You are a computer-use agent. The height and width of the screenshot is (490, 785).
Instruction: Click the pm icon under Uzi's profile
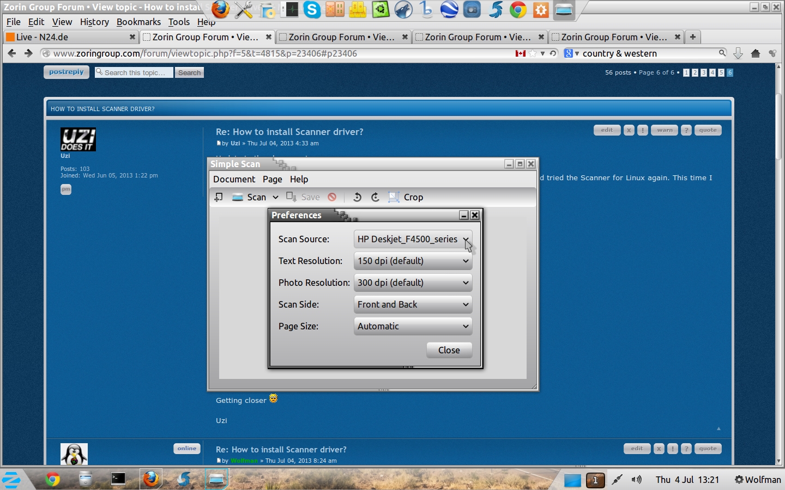(x=66, y=189)
